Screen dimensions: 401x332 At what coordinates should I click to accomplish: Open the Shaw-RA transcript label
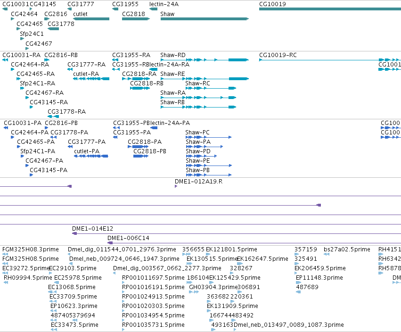tap(173, 92)
